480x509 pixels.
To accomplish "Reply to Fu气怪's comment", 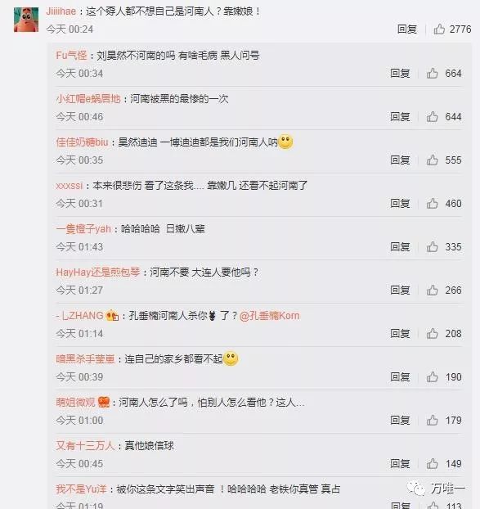I will (x=400, y=74).
